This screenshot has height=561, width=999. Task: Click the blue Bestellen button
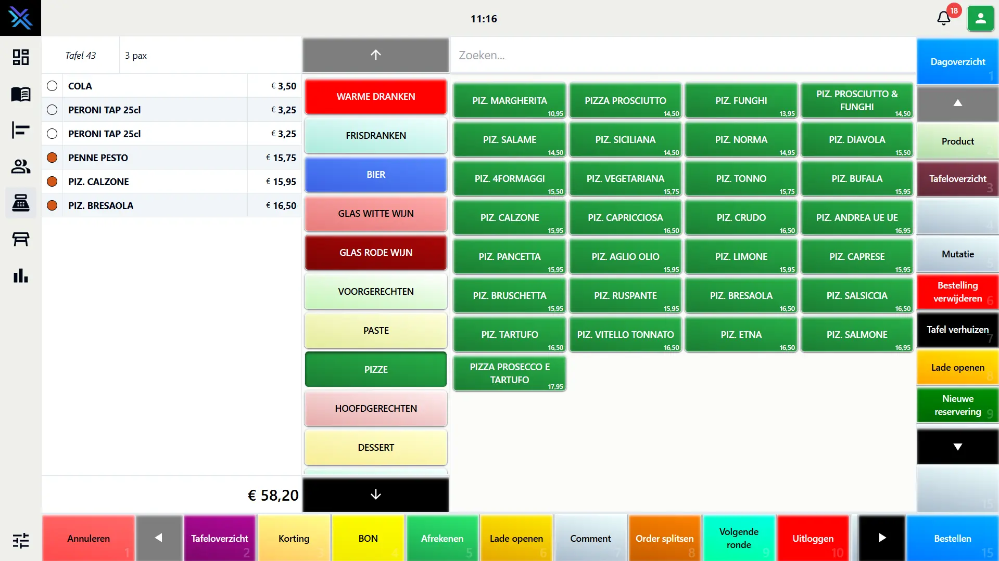[x=952, y=538]
